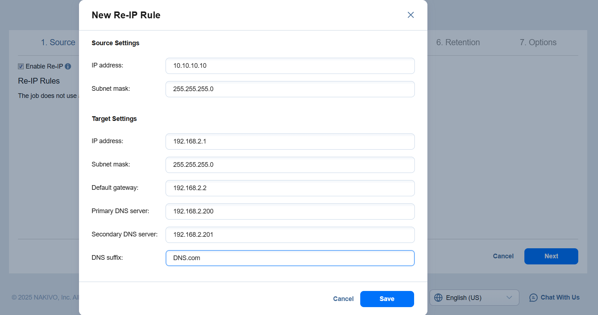
Task: Cancel the job wizard
Action: point(503,256)
